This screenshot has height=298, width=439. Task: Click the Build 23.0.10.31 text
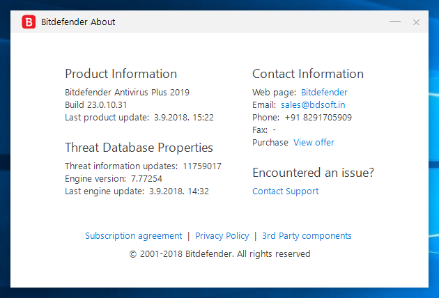(x=96, y=104)
